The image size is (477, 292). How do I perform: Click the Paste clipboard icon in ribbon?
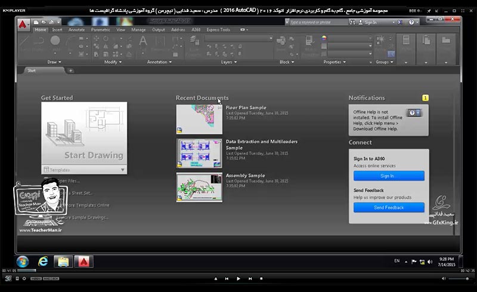click(426, 40)
